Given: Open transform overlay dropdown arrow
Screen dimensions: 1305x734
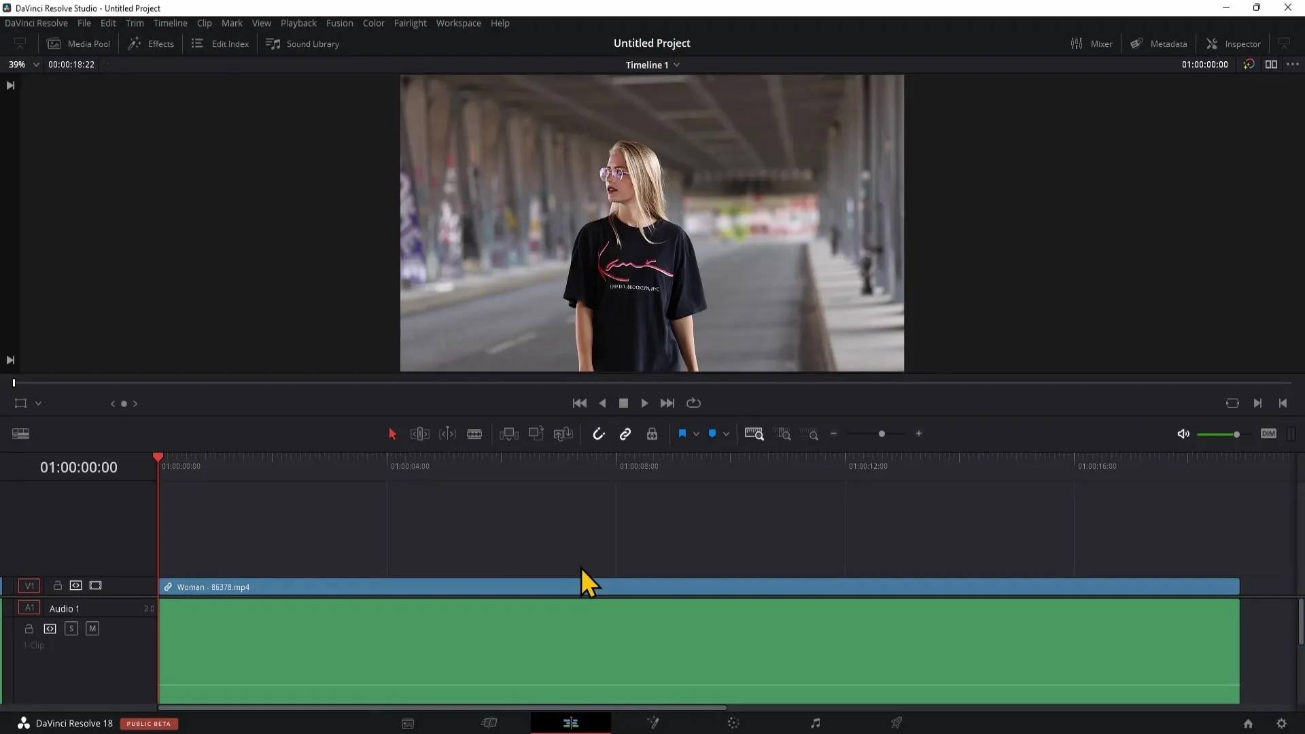Looking at the screenshot, I should click(x=39, y=404).
